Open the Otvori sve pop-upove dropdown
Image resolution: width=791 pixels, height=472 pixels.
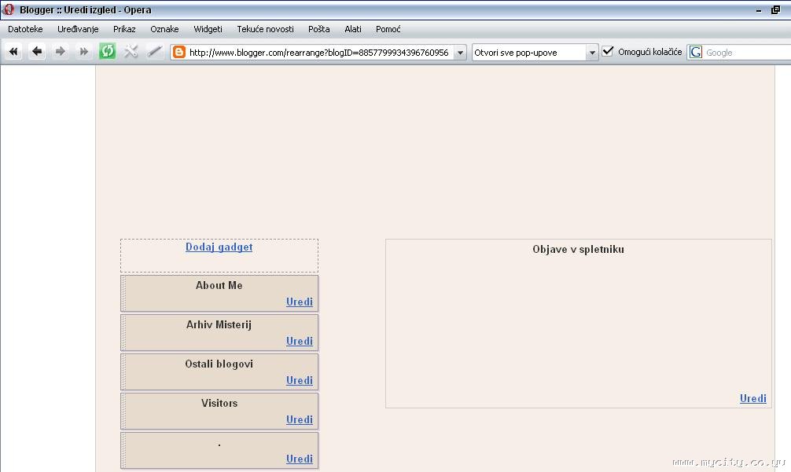[x=592, y=53]
